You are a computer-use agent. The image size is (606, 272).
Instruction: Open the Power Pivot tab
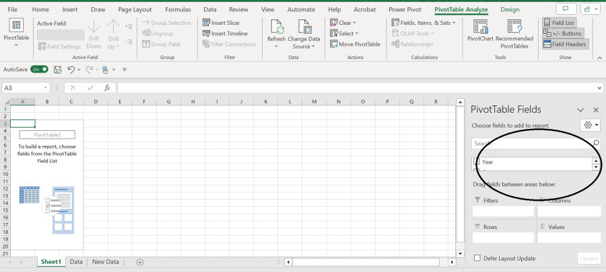point(405,9)
